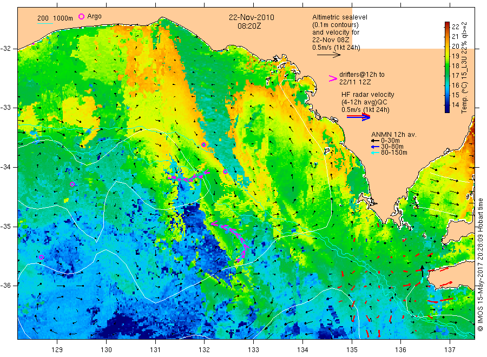Click the Argo float marker near 132E 33.6S
This screenshot has height=357, width=487.
click(204, 144)
